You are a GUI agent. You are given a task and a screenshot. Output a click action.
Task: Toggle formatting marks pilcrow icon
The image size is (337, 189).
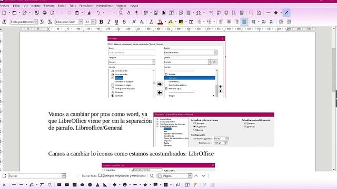click(136, 13)
